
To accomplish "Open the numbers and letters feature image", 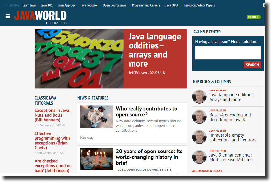I will click(79, 59).
